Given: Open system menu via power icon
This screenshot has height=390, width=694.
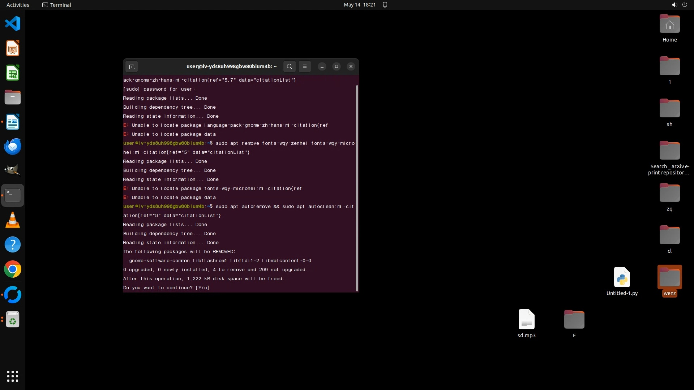Looking at the screenshot, I should click(x=685, y=5).
